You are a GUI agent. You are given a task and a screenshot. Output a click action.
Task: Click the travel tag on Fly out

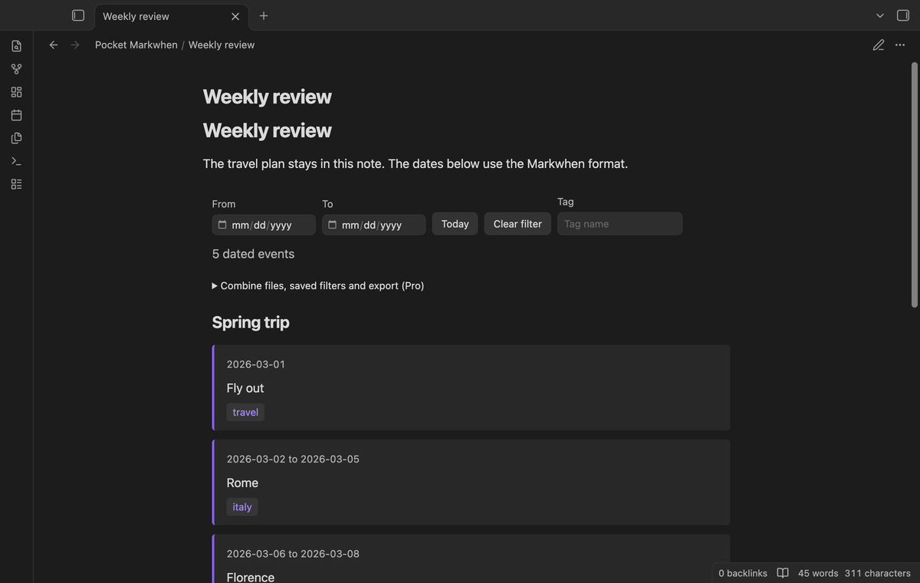coord(245,412)
